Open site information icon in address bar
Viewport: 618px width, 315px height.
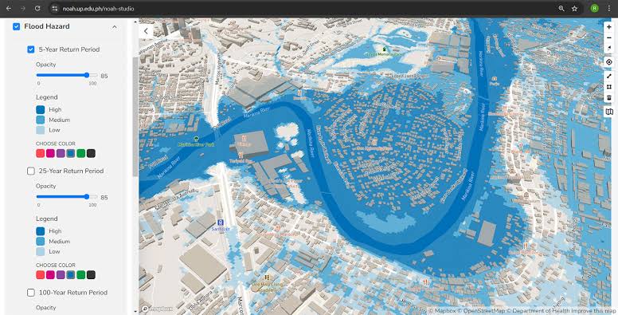point(55,8)
